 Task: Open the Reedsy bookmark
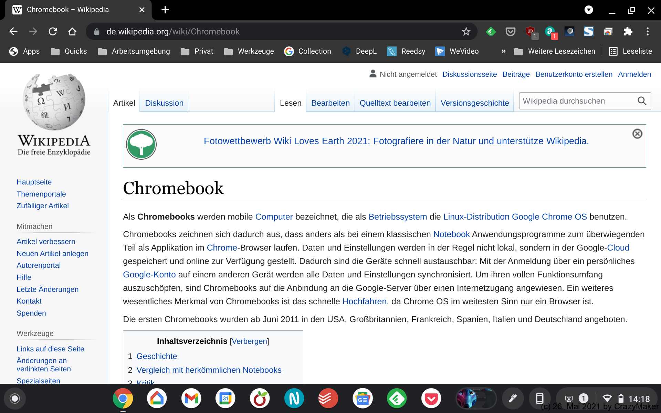[x=406, y=51]
